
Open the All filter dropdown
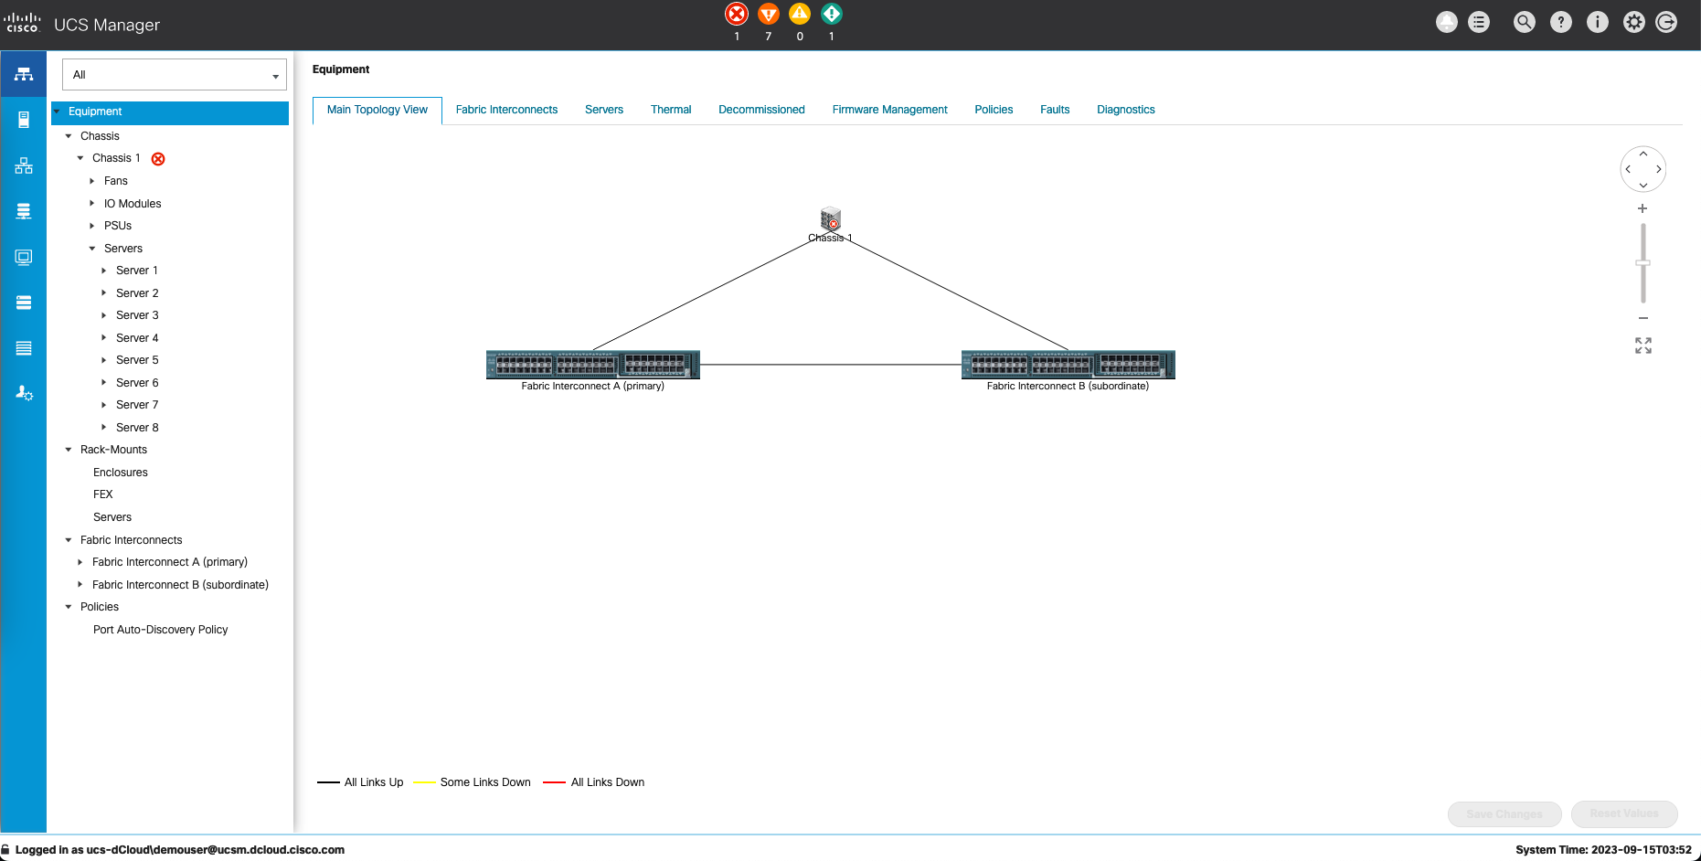[174, 75]
